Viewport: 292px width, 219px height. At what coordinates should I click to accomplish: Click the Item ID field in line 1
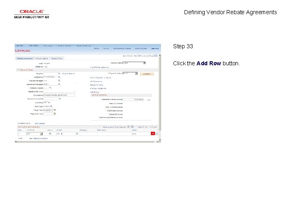pyautogui.click(x=66, y=134)
